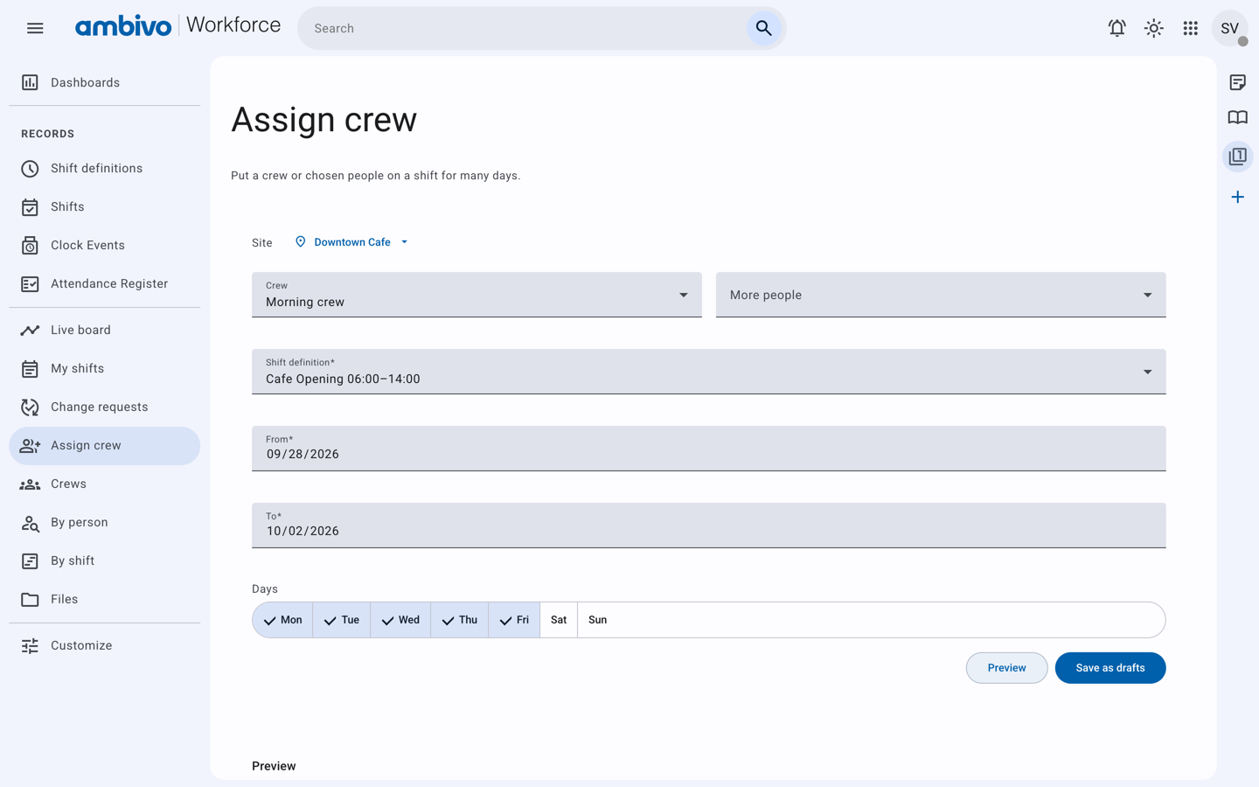Click the ambivo Workforce logo
Viewport: 1259px width, 787px height.
[x=177, y=26]
